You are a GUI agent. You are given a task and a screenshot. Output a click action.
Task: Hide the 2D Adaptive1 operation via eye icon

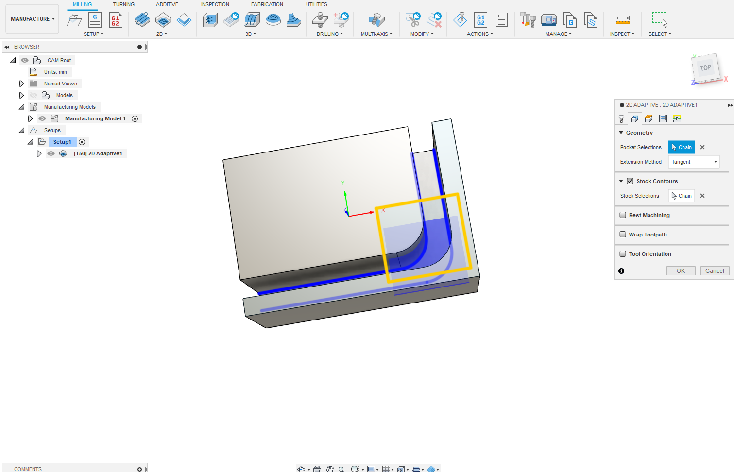51,153
